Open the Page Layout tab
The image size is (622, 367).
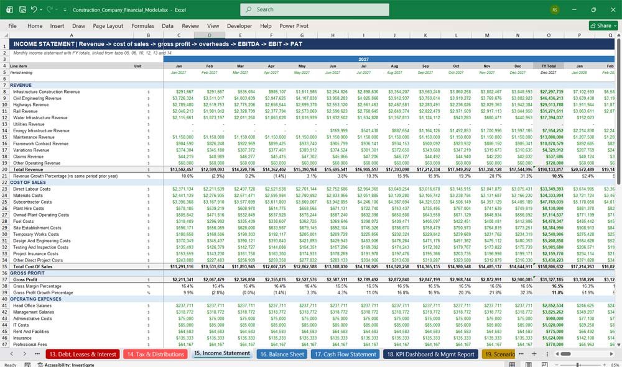click(108, 25)
